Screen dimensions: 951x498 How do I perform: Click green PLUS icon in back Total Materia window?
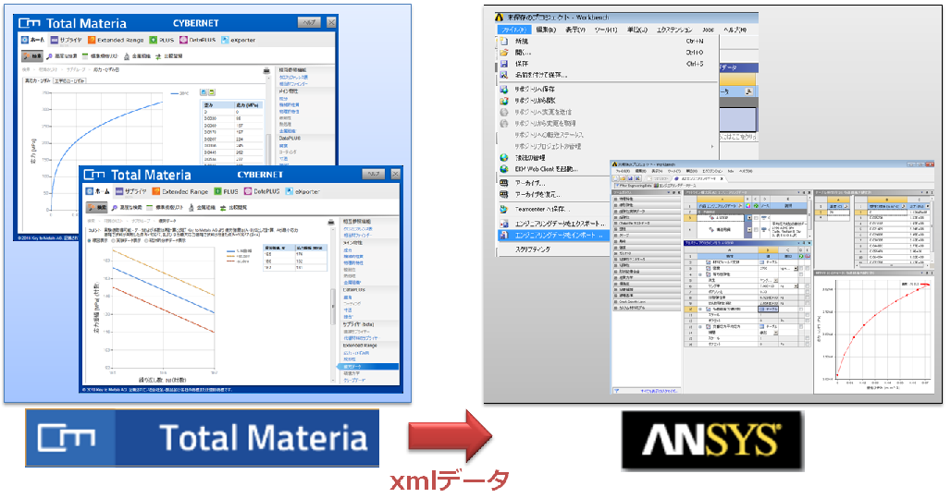click(154, 40)
